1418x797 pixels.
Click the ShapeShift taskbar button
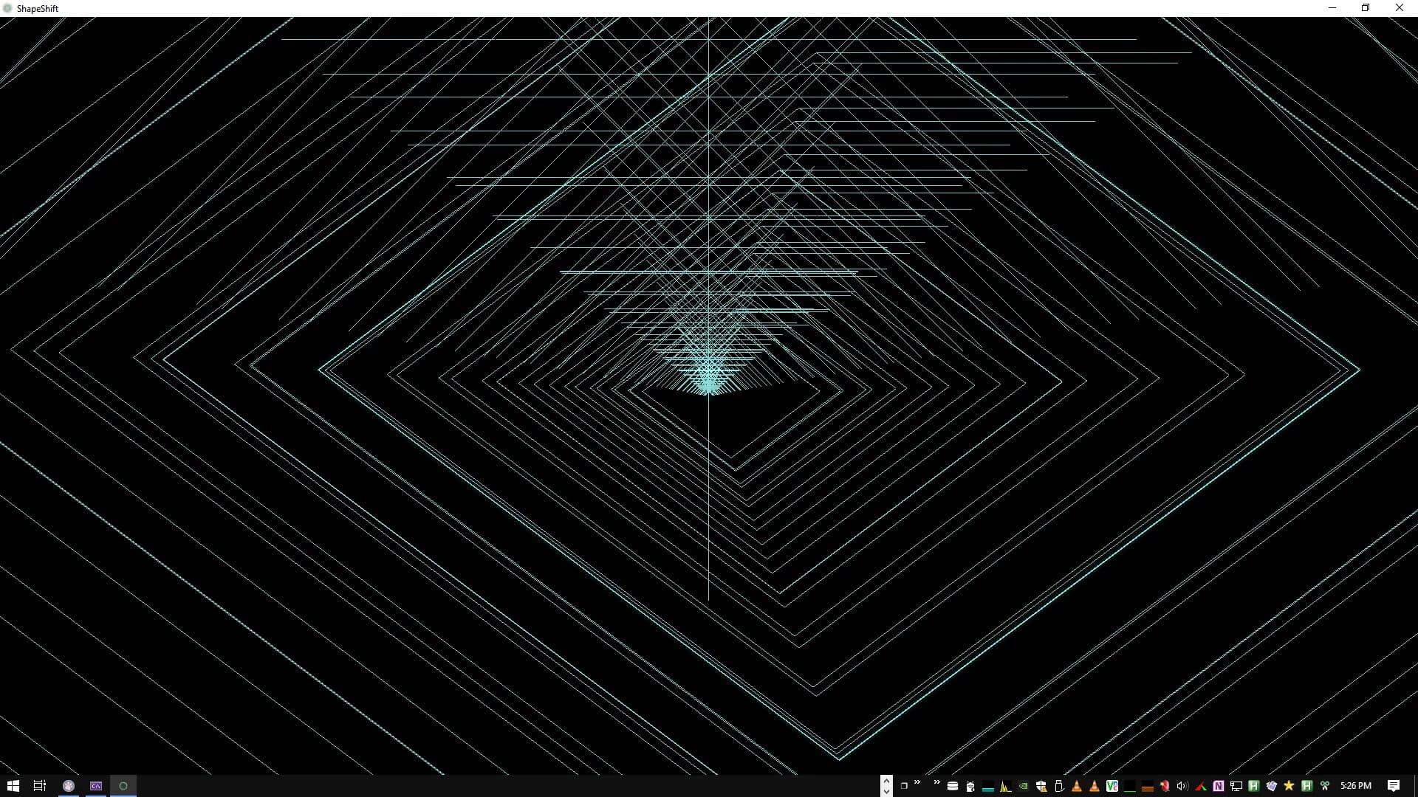(123, 786)
